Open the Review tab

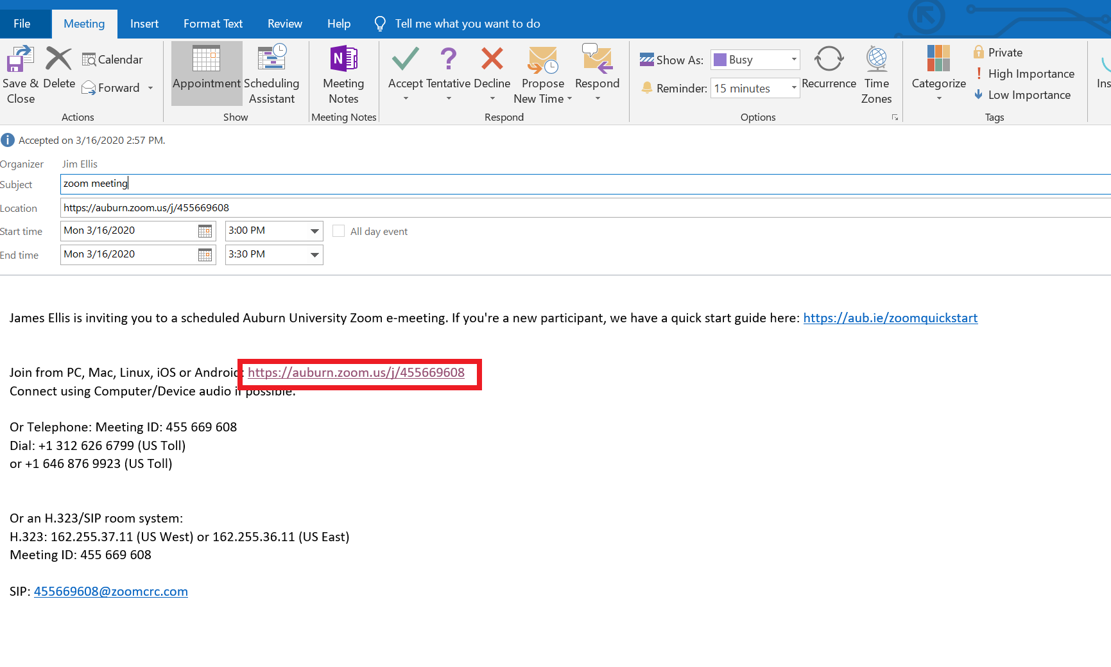pyautogui.click(x=285, y=24)
